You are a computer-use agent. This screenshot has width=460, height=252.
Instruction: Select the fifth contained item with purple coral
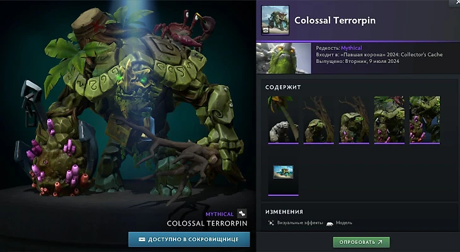coord(425,120)
